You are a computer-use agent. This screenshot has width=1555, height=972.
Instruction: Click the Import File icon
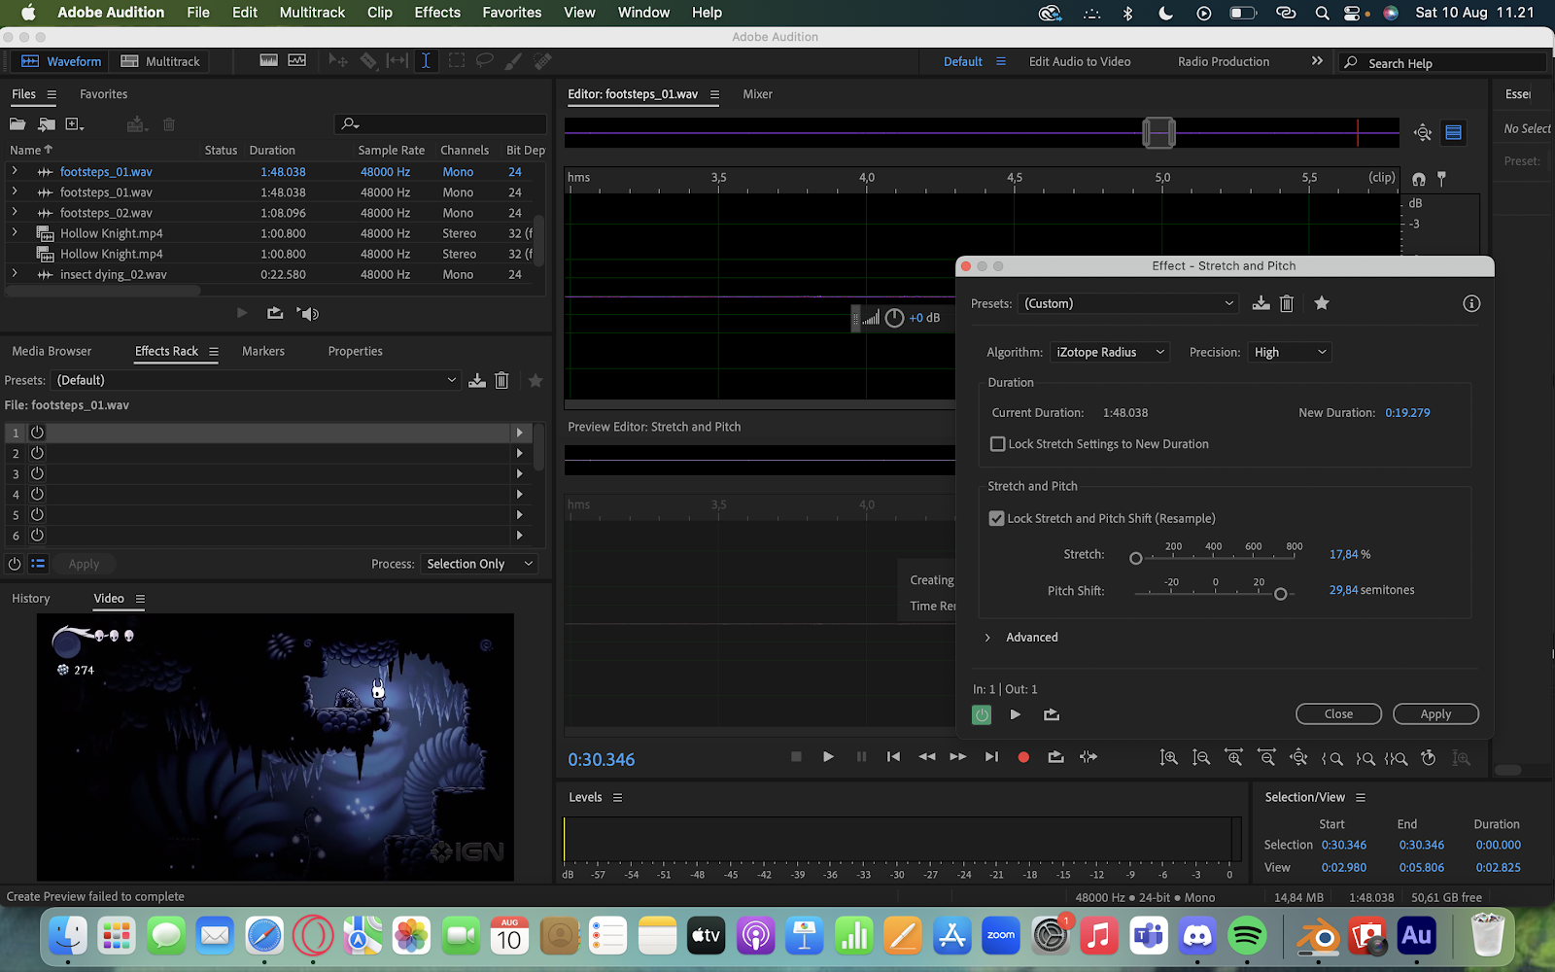coord(47,124)
